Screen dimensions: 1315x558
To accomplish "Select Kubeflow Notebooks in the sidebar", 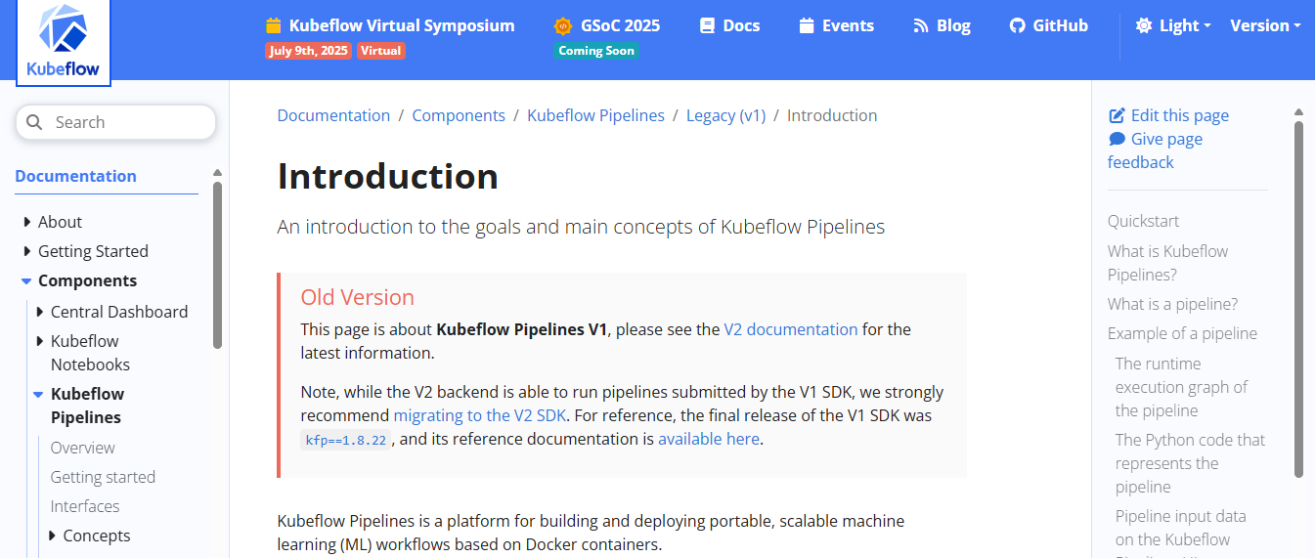I will click(90, 353).
